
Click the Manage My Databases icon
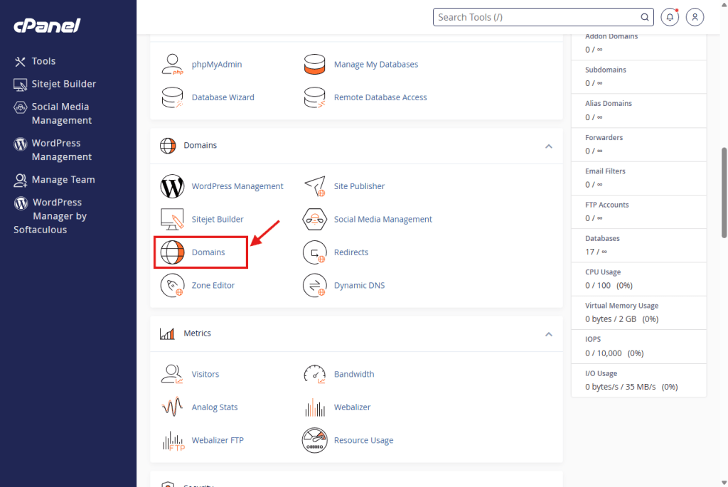coord(314,64)
